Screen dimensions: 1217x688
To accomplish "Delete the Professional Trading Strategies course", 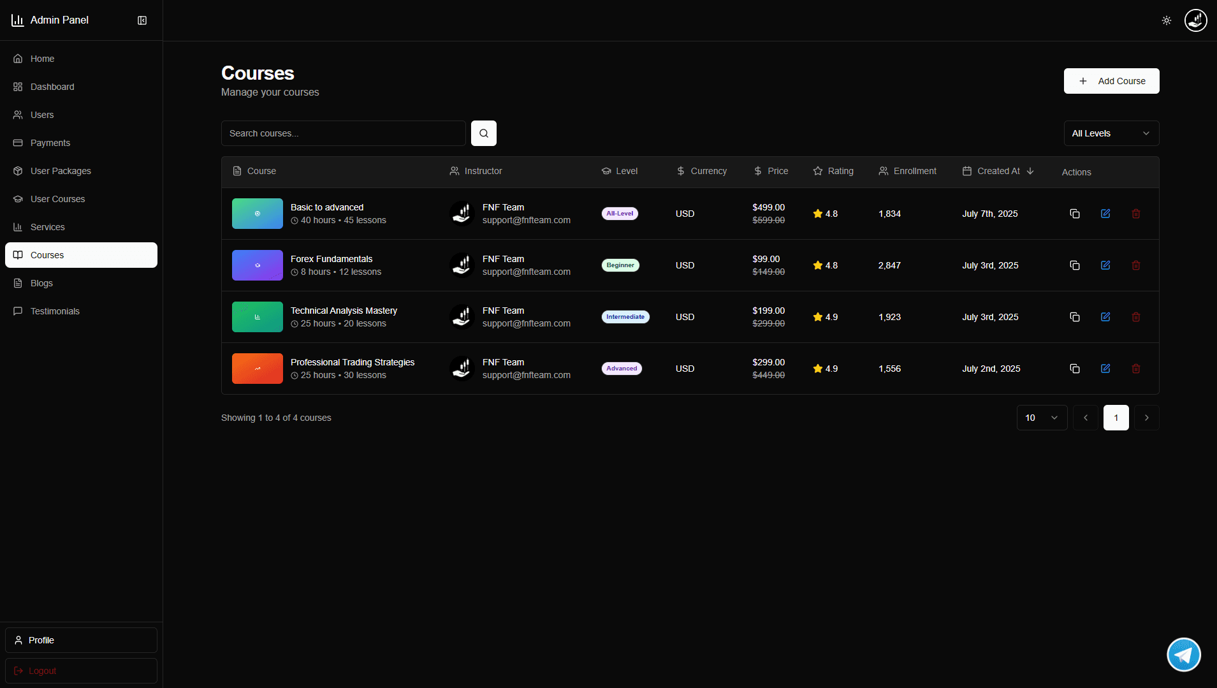I will (1136, 369).
